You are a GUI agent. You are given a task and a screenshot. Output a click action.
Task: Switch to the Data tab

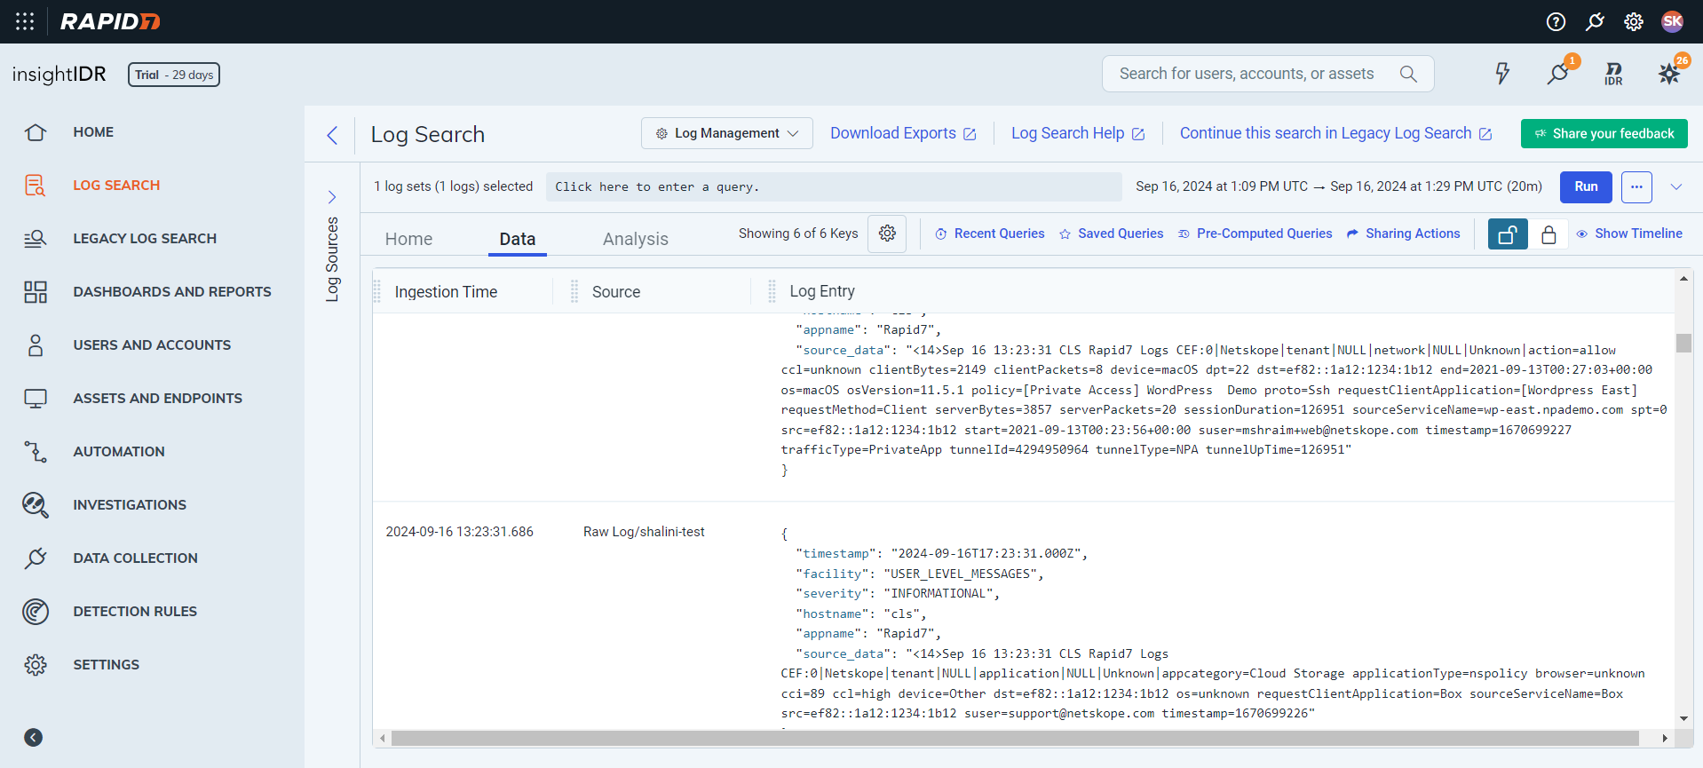[x=518, y=239]
